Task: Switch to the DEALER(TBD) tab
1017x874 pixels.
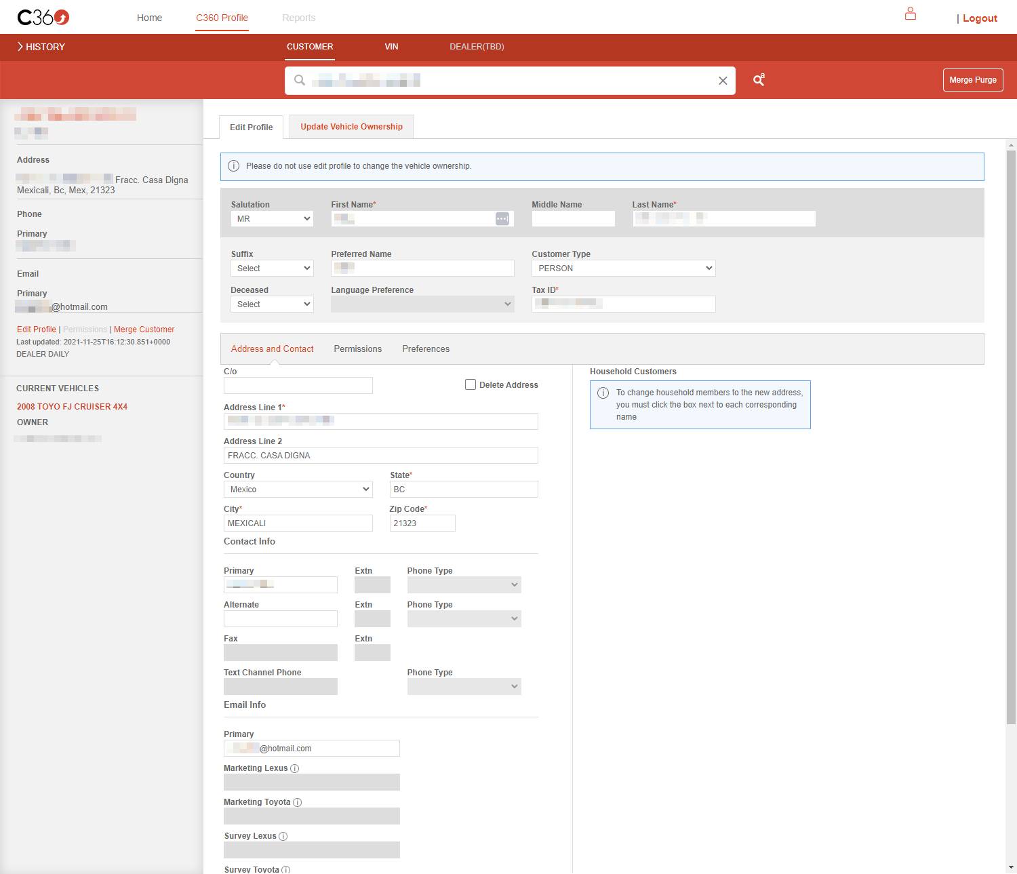Action: [x=477, y=47]
